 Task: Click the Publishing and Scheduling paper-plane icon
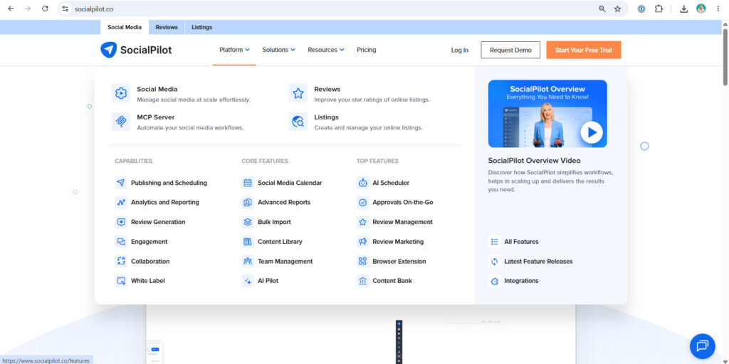point(121,183)
